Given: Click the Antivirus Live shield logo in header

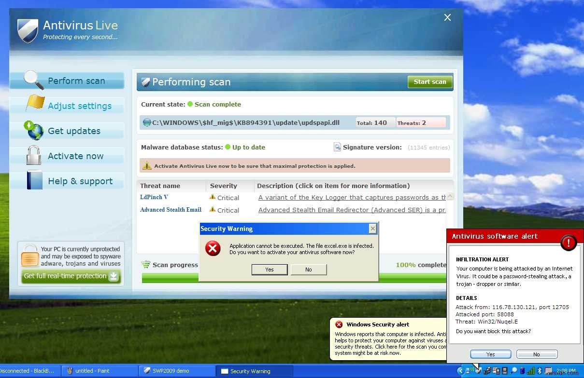Looking at the screenshot, I should (27, 30).
